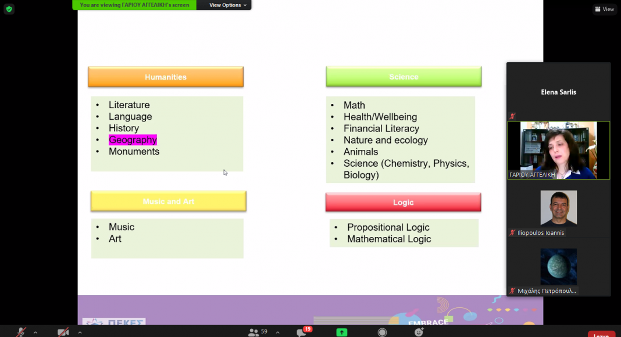621x337 pixels.
Task: Unmute the microphone in the Zoom toolbar
Action: click(21, 332)
